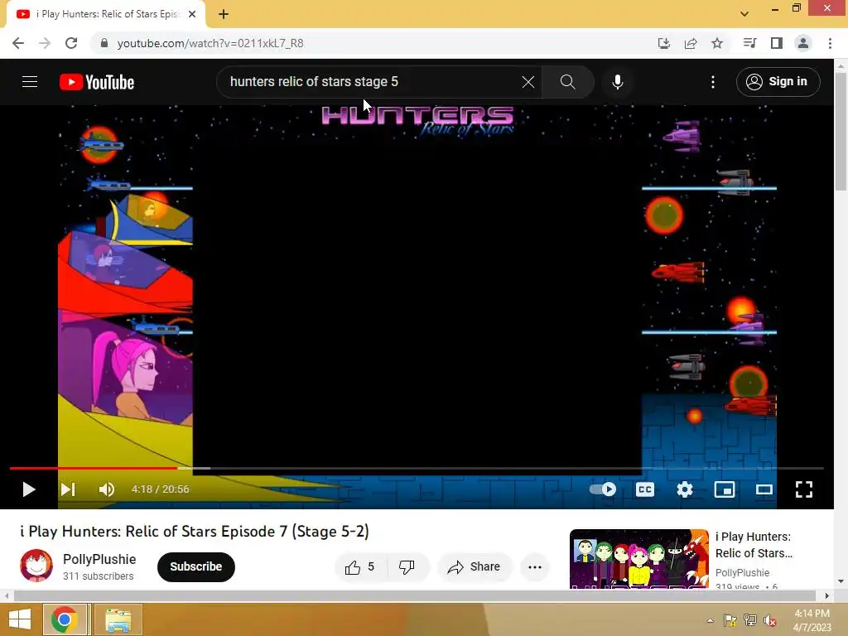Open the recommended video thumbnail
The height and width of the screenshot is (636, 848).
point(638,559)
